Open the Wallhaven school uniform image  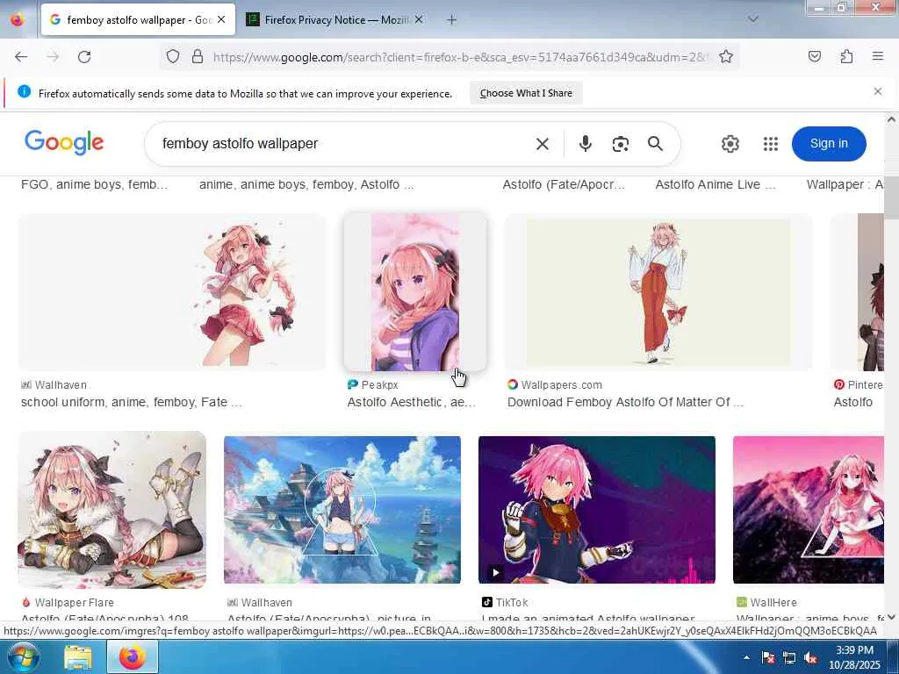172,292
